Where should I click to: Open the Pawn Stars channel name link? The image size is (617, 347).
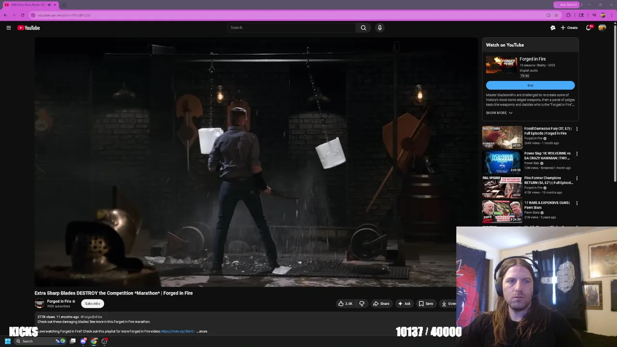point(532,213)
